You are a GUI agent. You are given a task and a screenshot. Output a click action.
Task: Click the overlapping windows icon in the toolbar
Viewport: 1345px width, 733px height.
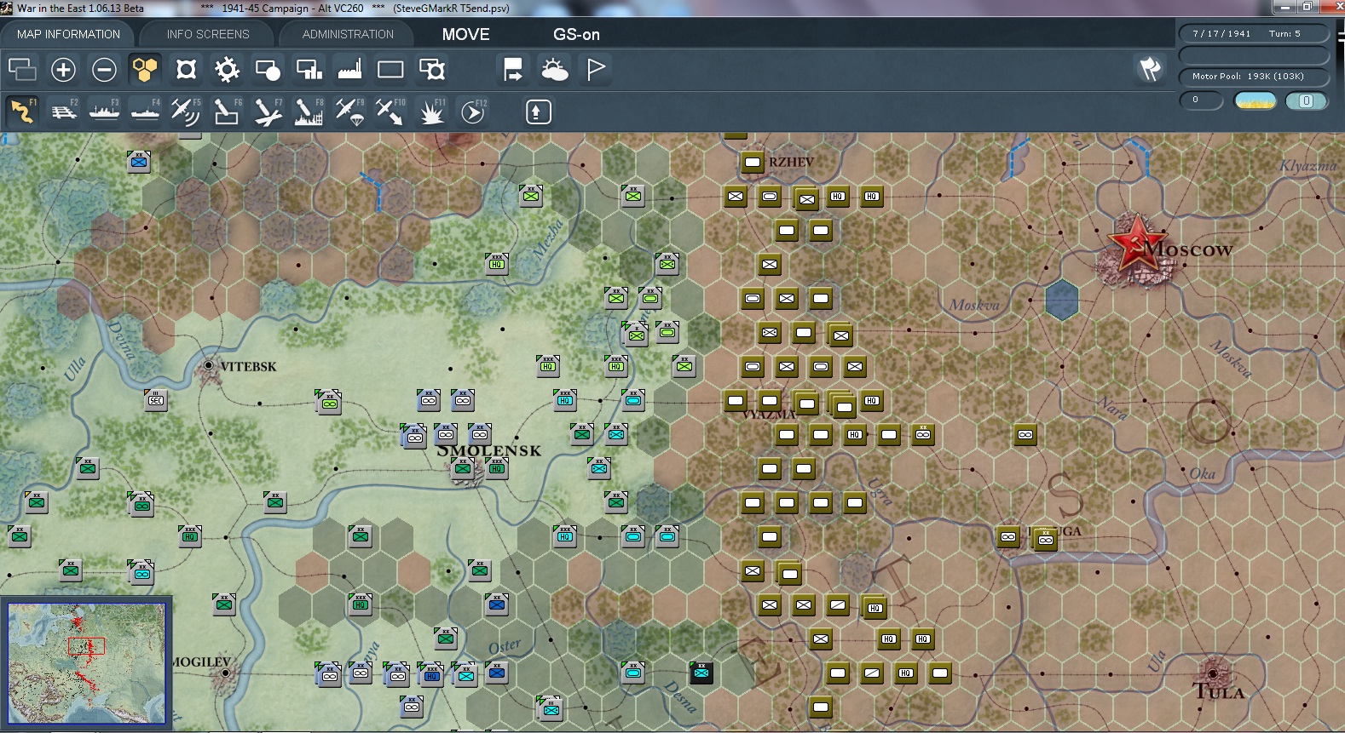[22, 69]
